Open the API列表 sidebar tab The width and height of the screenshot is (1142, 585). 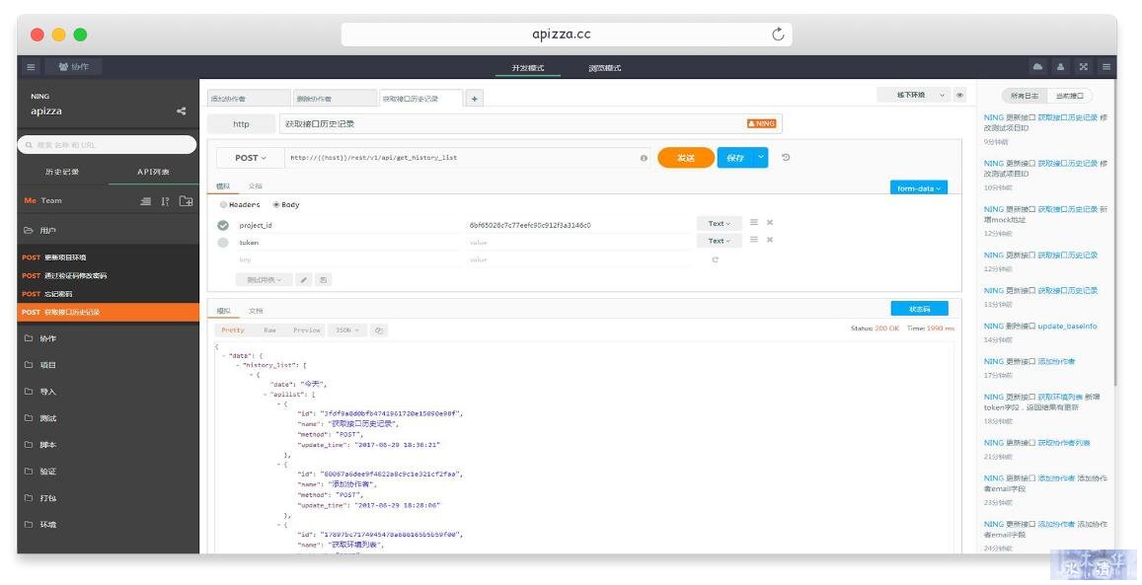(153, 173)
